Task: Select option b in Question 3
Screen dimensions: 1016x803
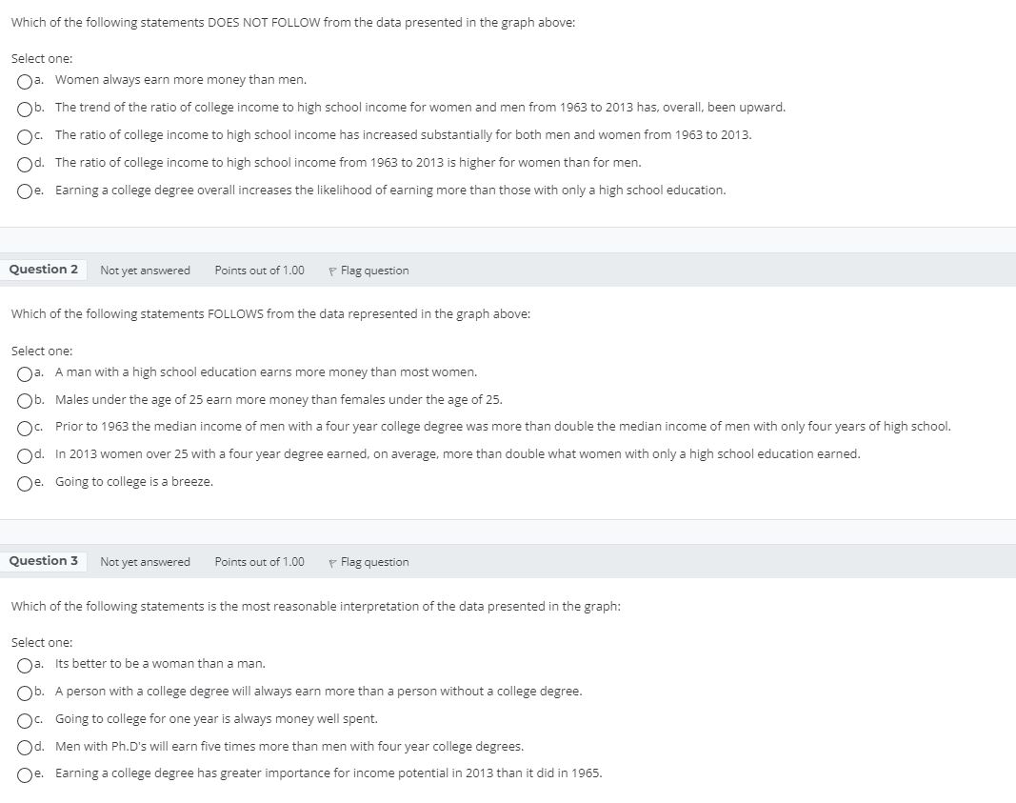Action: tap(25, 692)
